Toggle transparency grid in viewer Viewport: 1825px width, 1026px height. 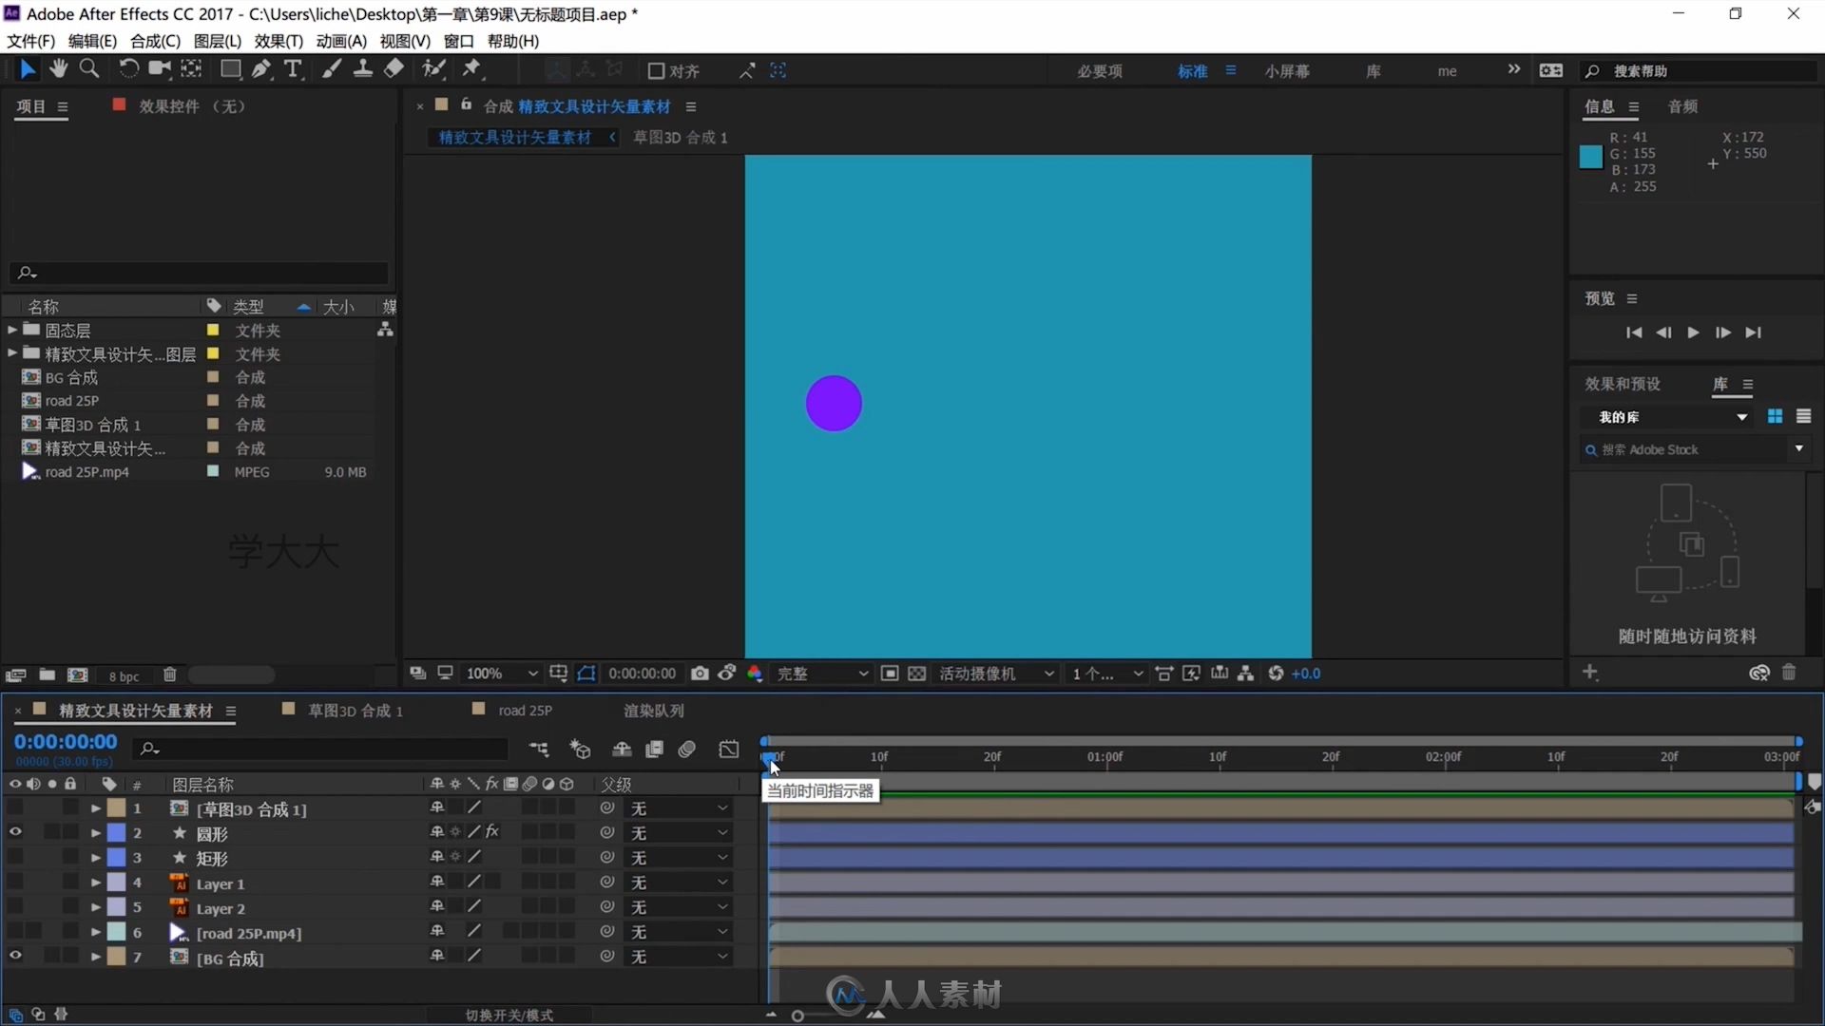pos(916,674)
